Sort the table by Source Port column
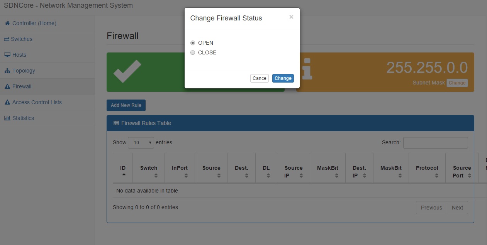487x245 pixels. coord(462,168)
